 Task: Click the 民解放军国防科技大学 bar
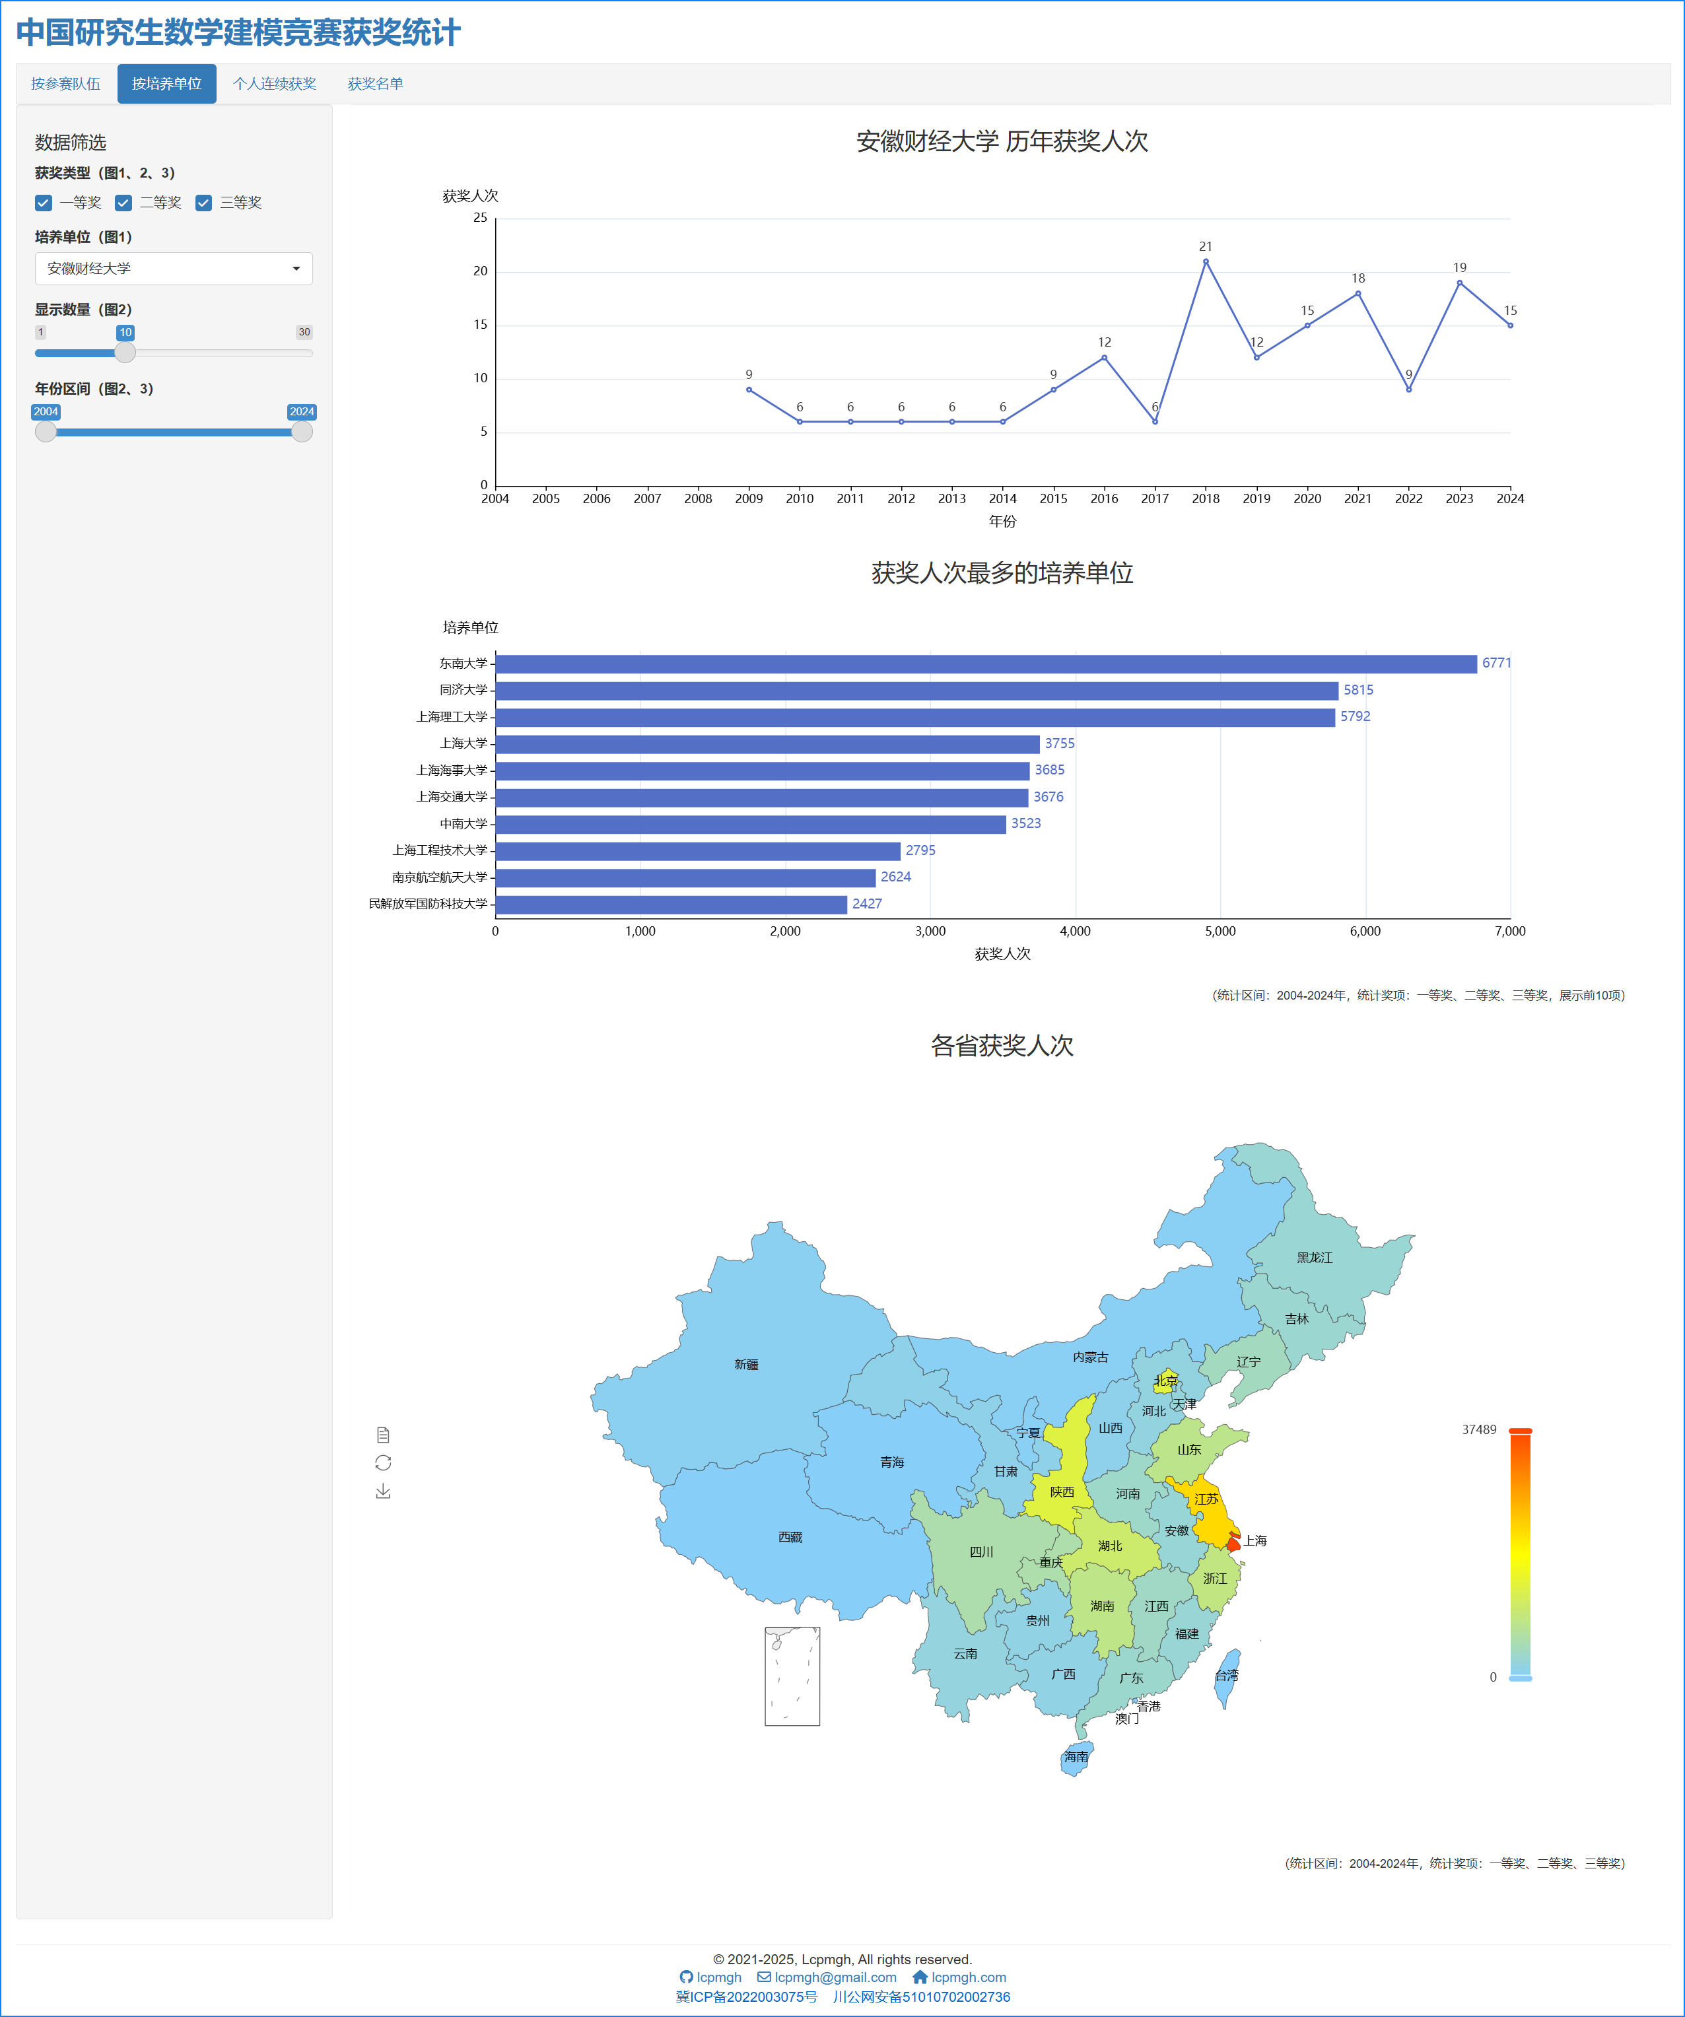pos(671,905)
